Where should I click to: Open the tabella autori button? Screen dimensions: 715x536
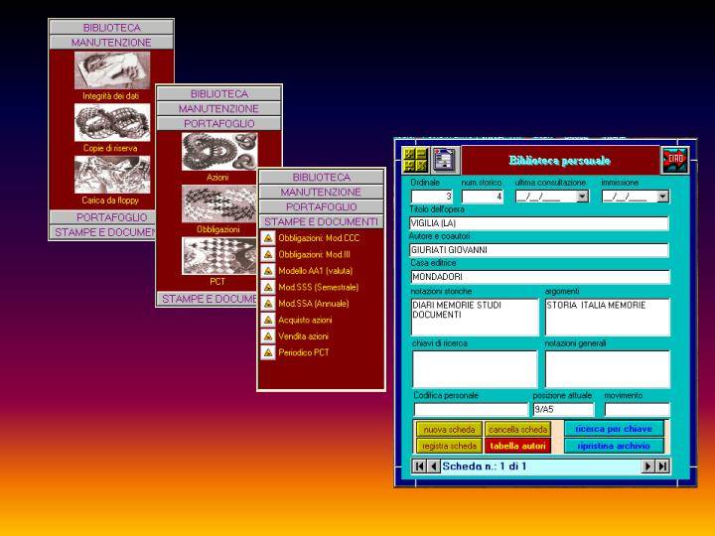(517, 446)
